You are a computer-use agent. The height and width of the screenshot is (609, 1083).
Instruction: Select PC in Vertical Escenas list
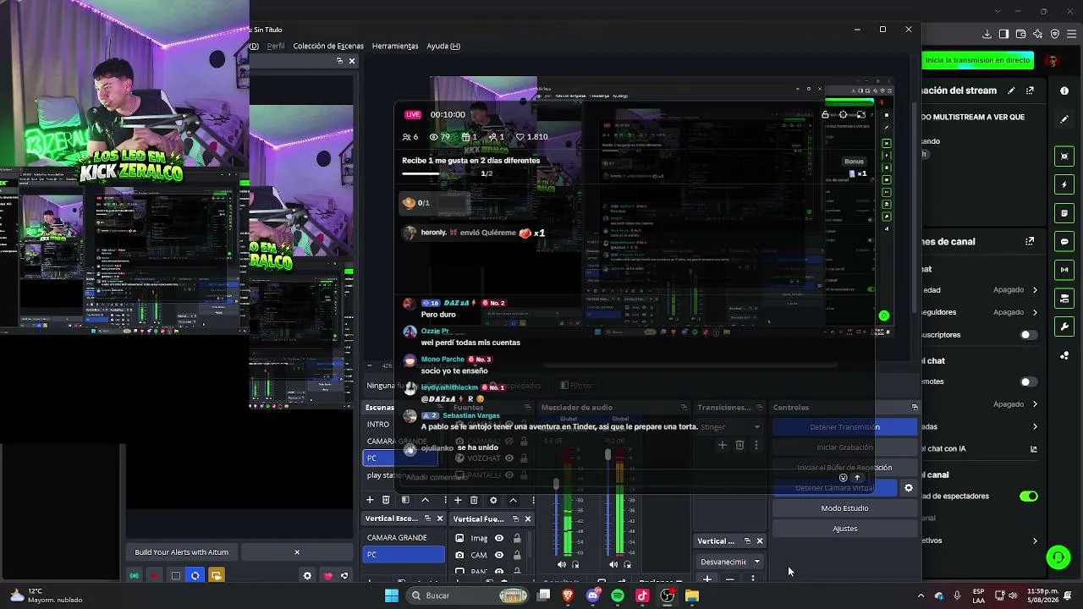click(404, 554)
